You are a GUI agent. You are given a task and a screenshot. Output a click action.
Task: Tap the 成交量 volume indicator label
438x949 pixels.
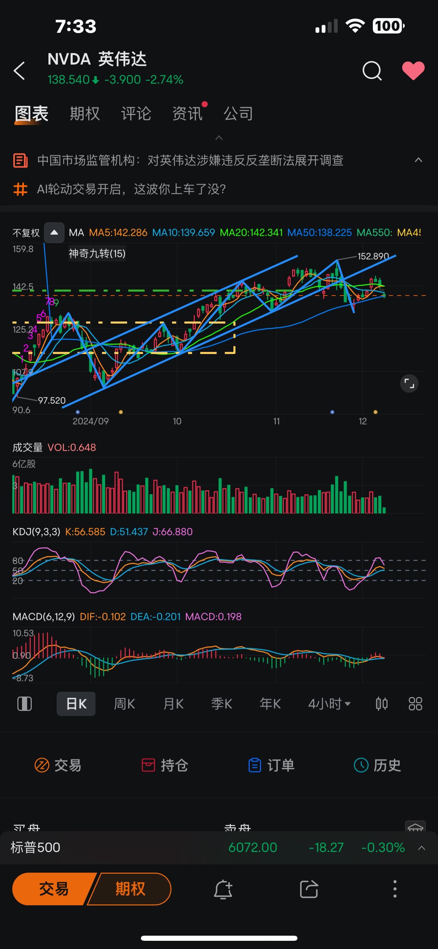28,448
